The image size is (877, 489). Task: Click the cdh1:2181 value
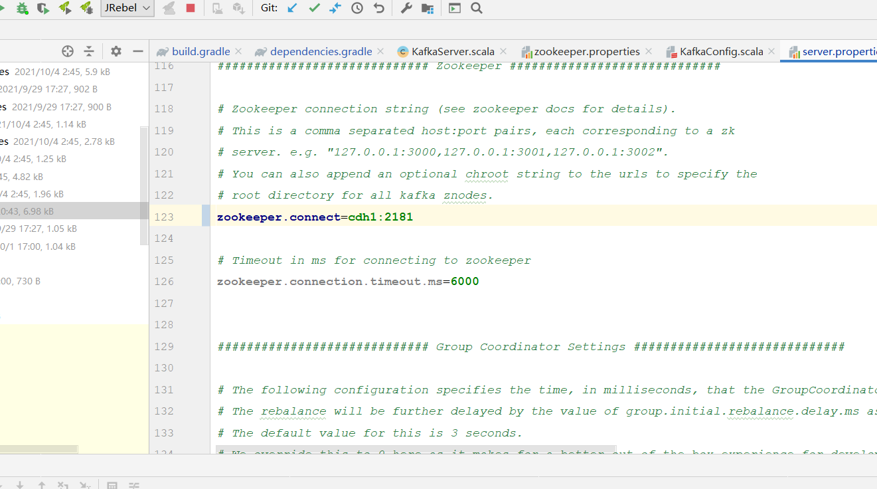380,217
